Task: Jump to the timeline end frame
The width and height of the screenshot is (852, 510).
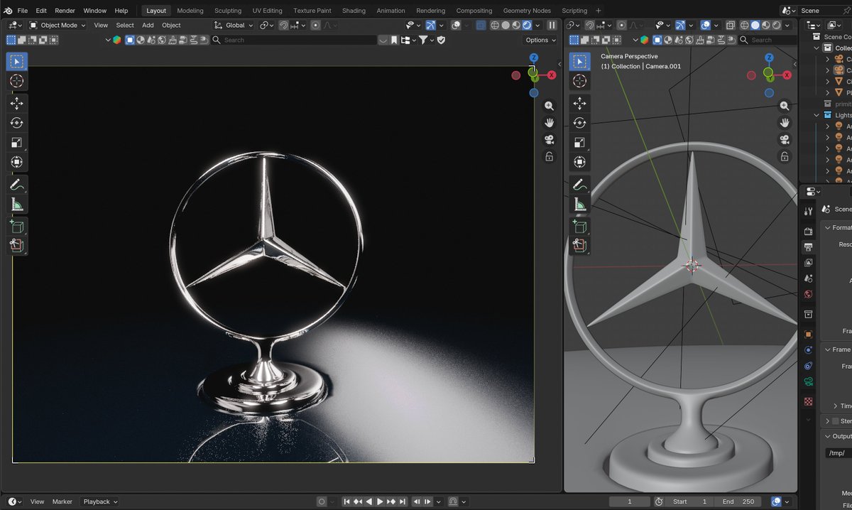Action: point(403,501)
